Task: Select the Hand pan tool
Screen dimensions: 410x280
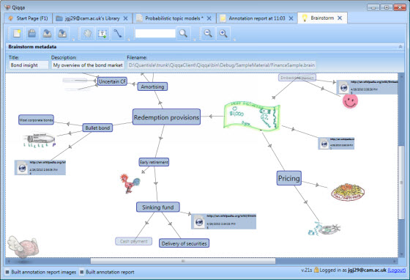Action: click(x=87, y=34)
